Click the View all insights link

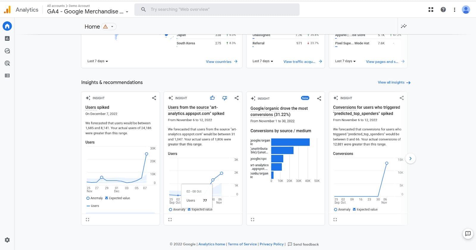pyautogui.click(x=394, y=82)
